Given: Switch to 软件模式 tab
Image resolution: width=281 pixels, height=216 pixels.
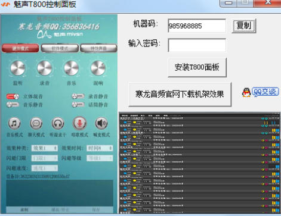Looking at the screenshot, I should click(60, 48).
